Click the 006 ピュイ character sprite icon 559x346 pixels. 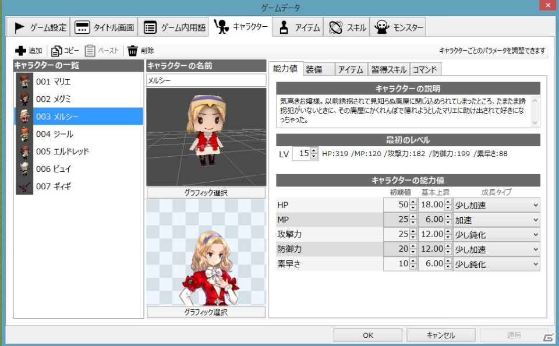24,169
